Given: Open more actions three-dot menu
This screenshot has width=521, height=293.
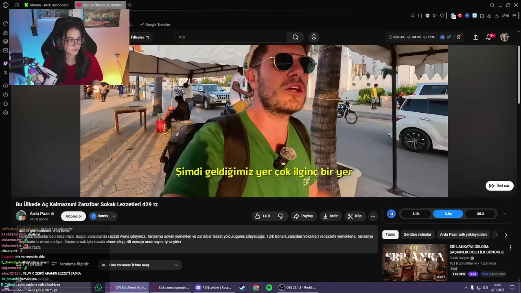Looking at the screenshot, I should (373, 216).
